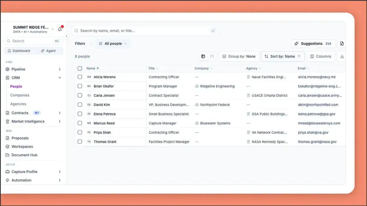Click the TG avatar of Thomas Grant
Viewport: 367px width, 206px height.
tap(89, 142)
